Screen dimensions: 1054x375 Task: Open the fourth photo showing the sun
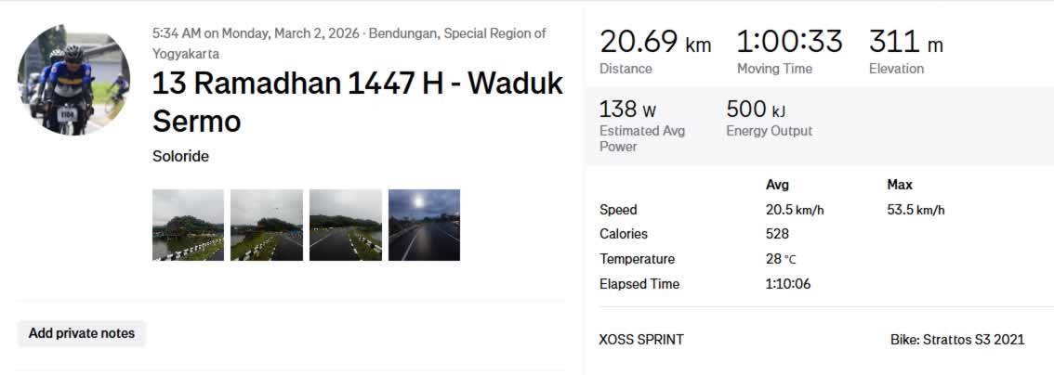(x=424, y=225)
